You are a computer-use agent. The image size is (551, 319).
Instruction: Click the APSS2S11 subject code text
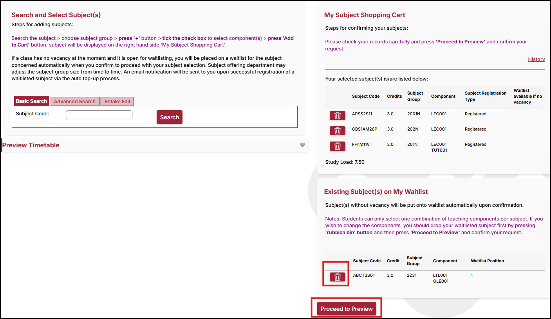(363, 114)
